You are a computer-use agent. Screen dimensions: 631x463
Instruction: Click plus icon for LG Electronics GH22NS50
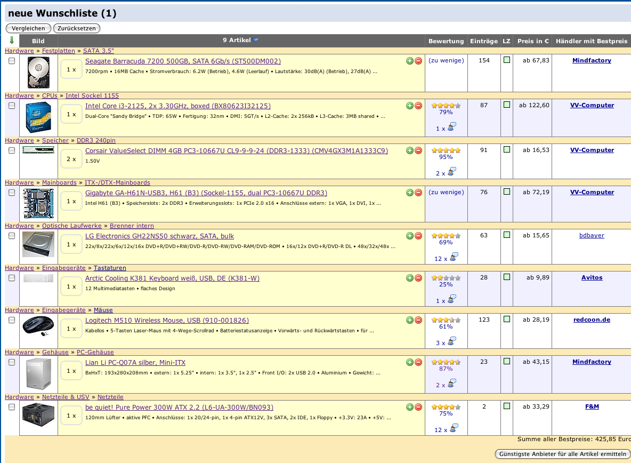click(x=410, y=236)
